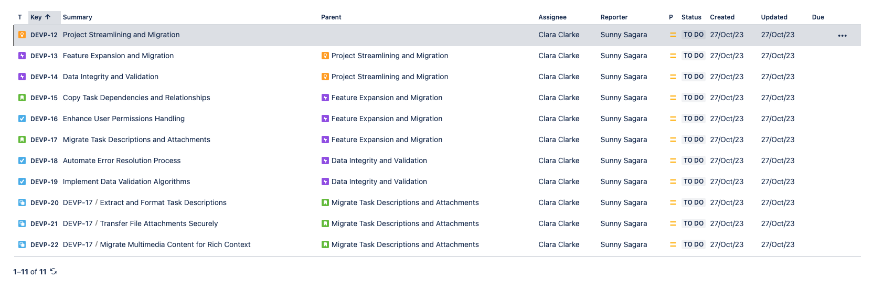Image resolution: width=873 pixels, height=288 pixels.
Task: Click the parent epic icon on the DEVP-17 row
Action: (325, 140)
